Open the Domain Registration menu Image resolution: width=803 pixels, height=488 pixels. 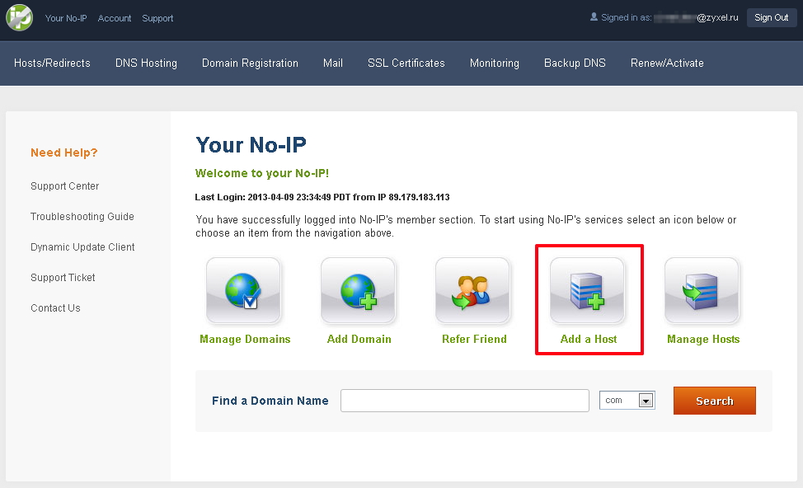[250, 63]
